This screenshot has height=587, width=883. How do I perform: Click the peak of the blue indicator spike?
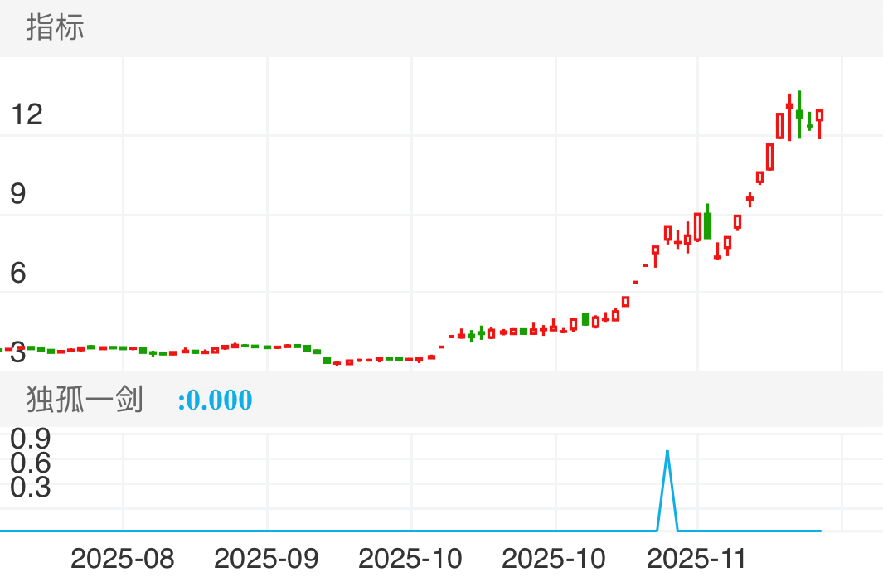coord(667,452)
